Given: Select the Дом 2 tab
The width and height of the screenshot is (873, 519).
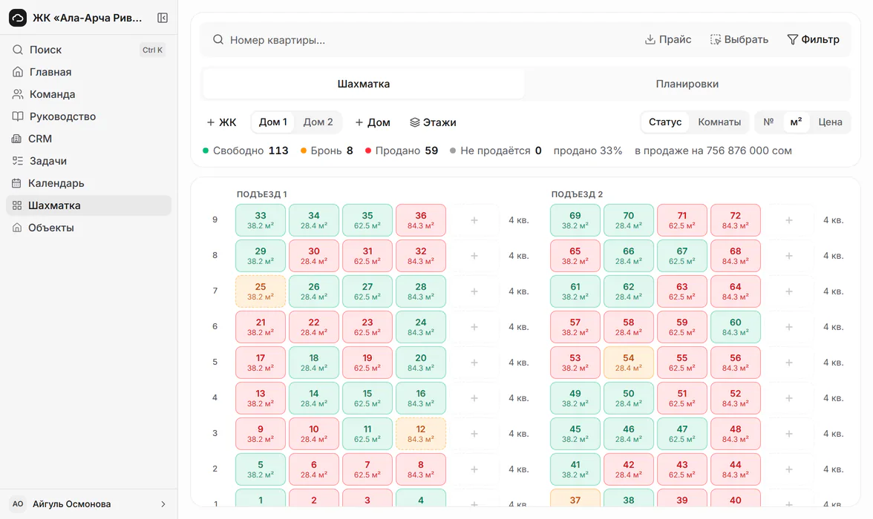Looking at the screenshot, I should pos(318,122).
